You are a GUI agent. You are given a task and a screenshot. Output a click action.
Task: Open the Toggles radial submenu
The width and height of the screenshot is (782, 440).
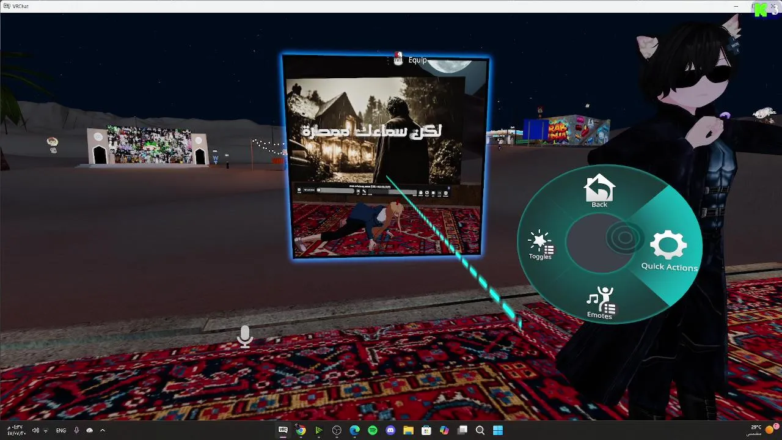pyautogui.click(x=540, y=245)
